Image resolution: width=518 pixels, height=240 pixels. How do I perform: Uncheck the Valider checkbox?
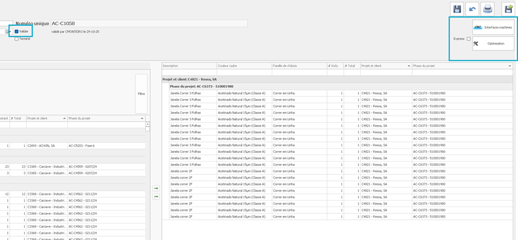(x=17, y=32)
